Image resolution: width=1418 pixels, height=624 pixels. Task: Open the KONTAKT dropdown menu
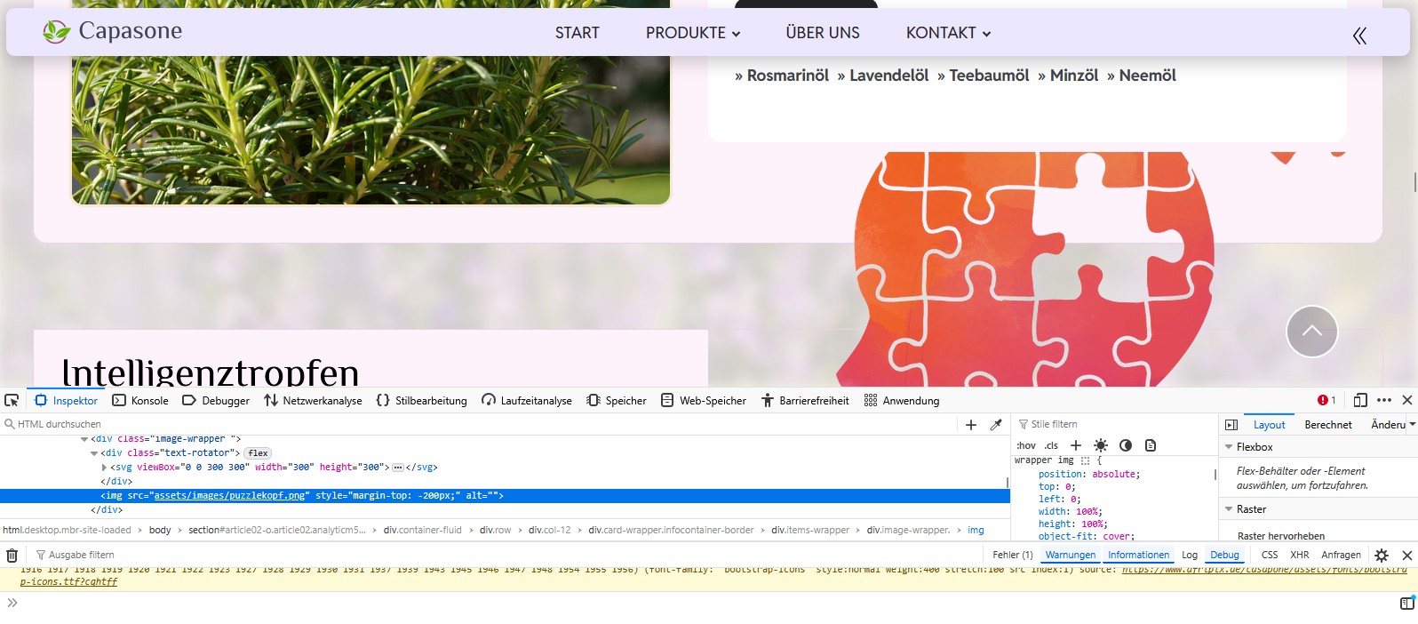click(x=948, y=33)
